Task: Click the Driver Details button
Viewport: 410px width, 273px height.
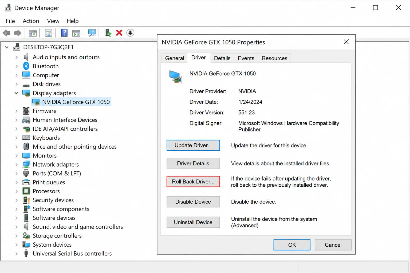Action: click(x=193, y=163)
